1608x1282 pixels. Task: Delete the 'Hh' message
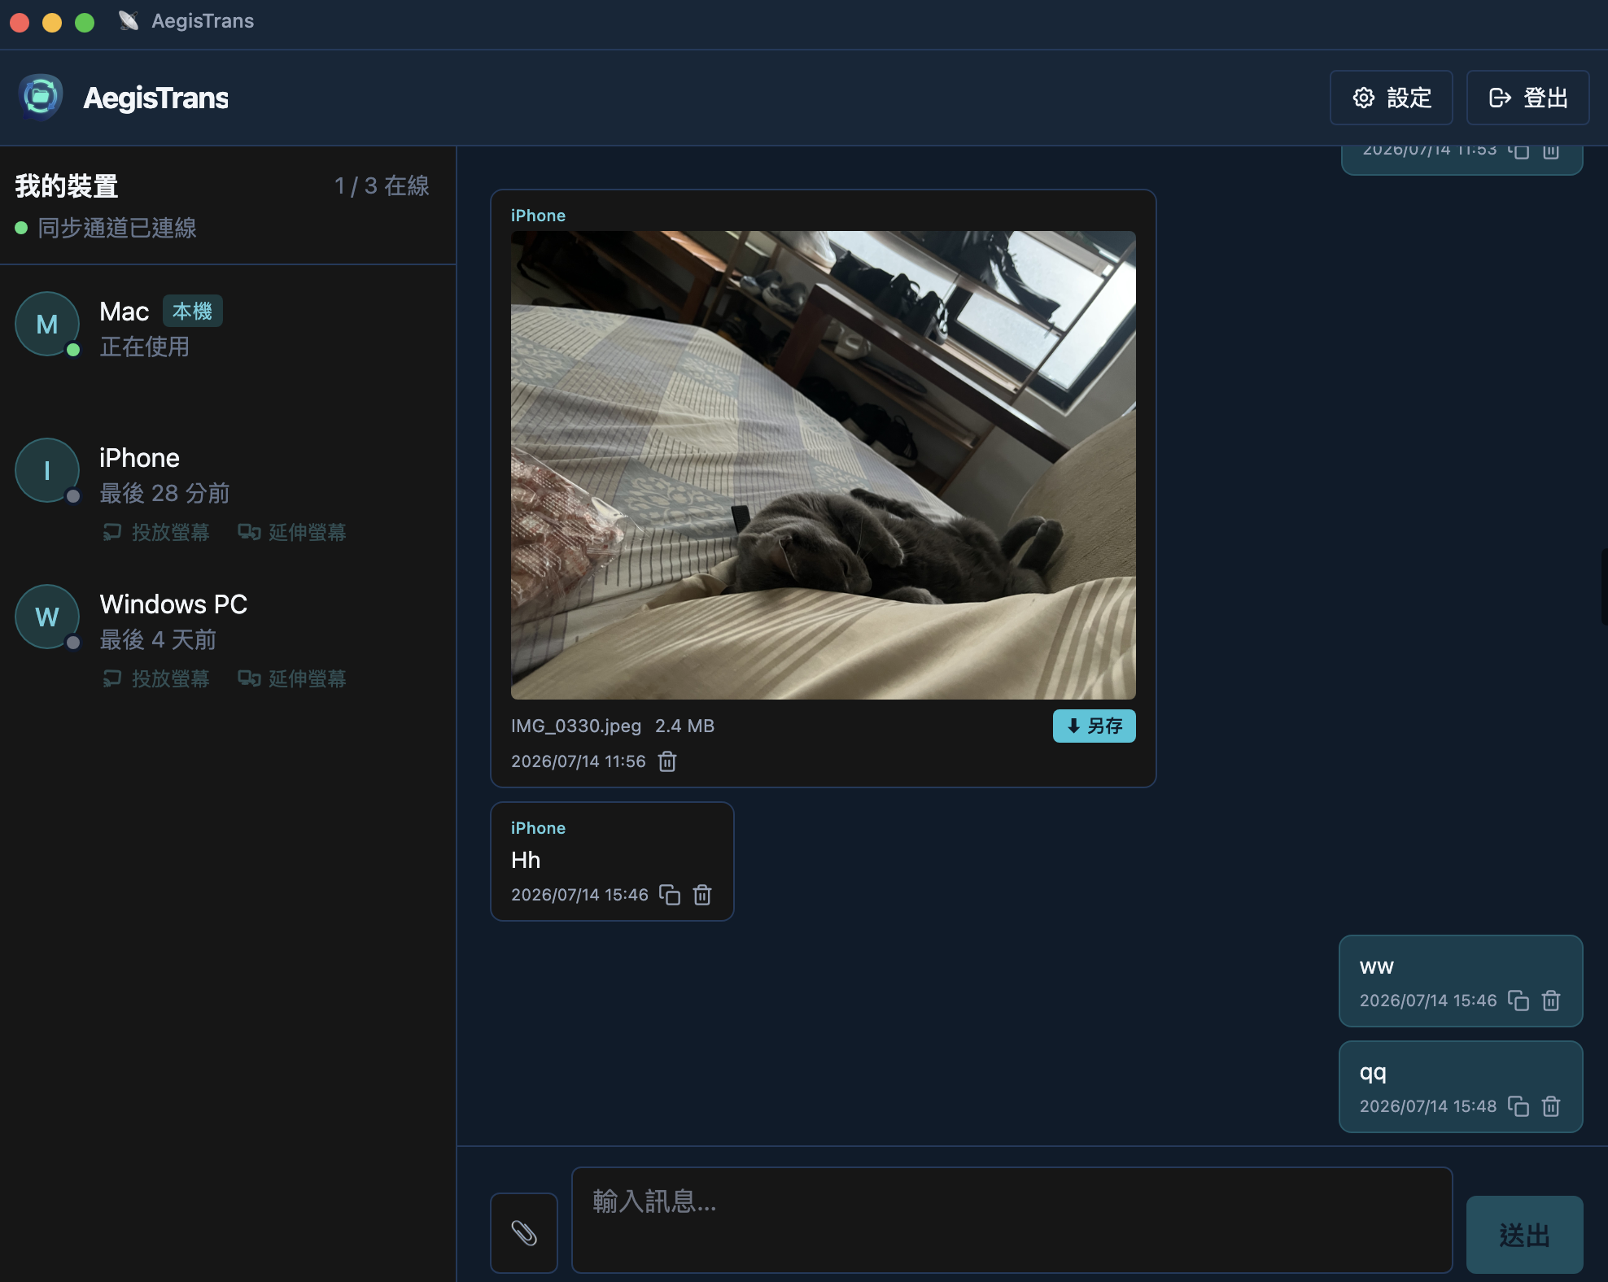tap(702, 895)
